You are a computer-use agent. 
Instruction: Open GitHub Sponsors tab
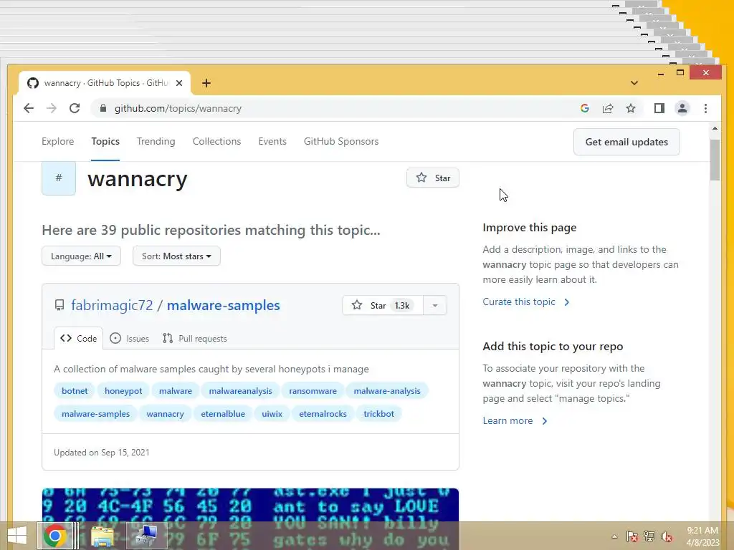341,141
